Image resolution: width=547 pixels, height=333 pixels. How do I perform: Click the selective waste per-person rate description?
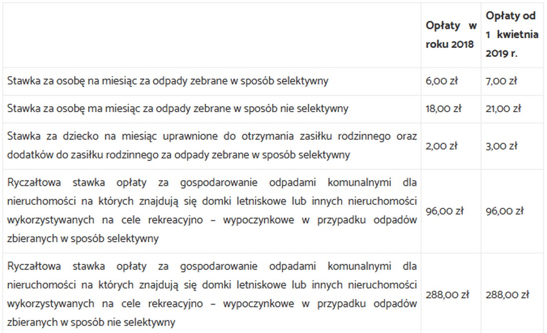click(168, 81)
